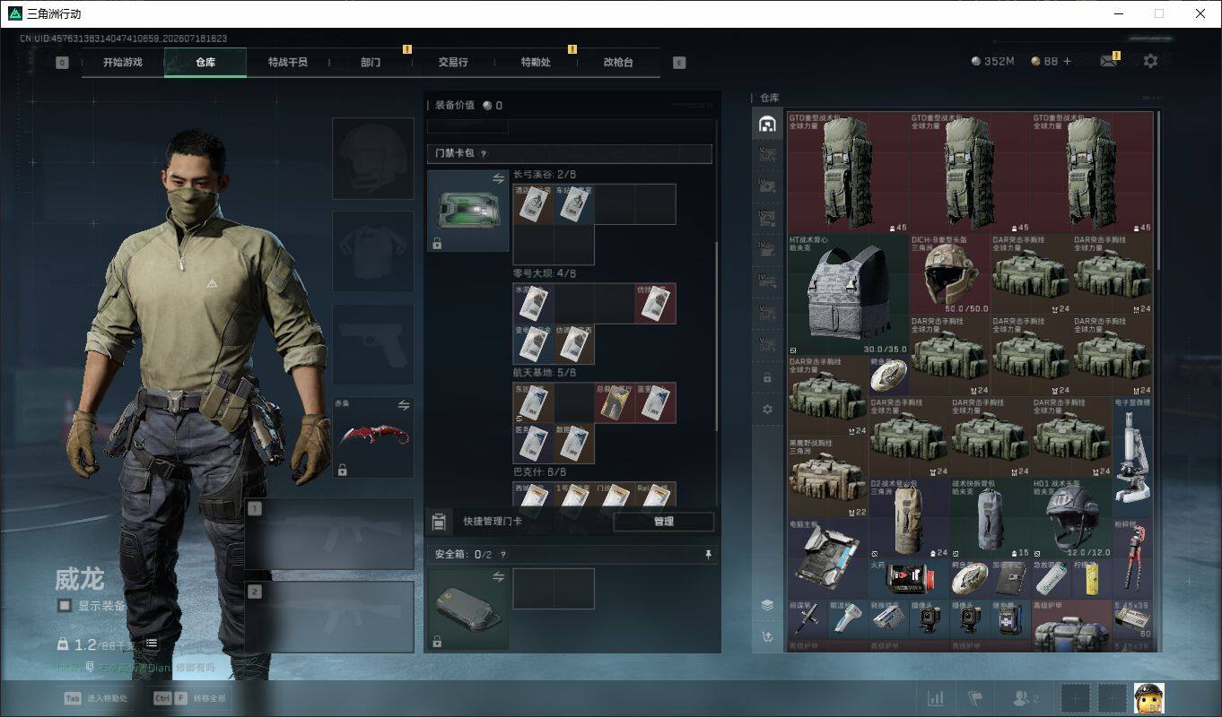Click the 352M currency balance
The height and width of the screenshot is (717, 1222).
click(x=992, y=61)
